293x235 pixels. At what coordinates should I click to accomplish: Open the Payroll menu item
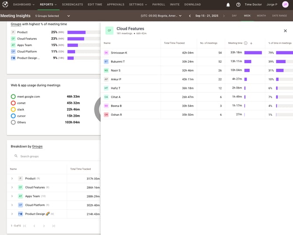click(x=159, y=4)
